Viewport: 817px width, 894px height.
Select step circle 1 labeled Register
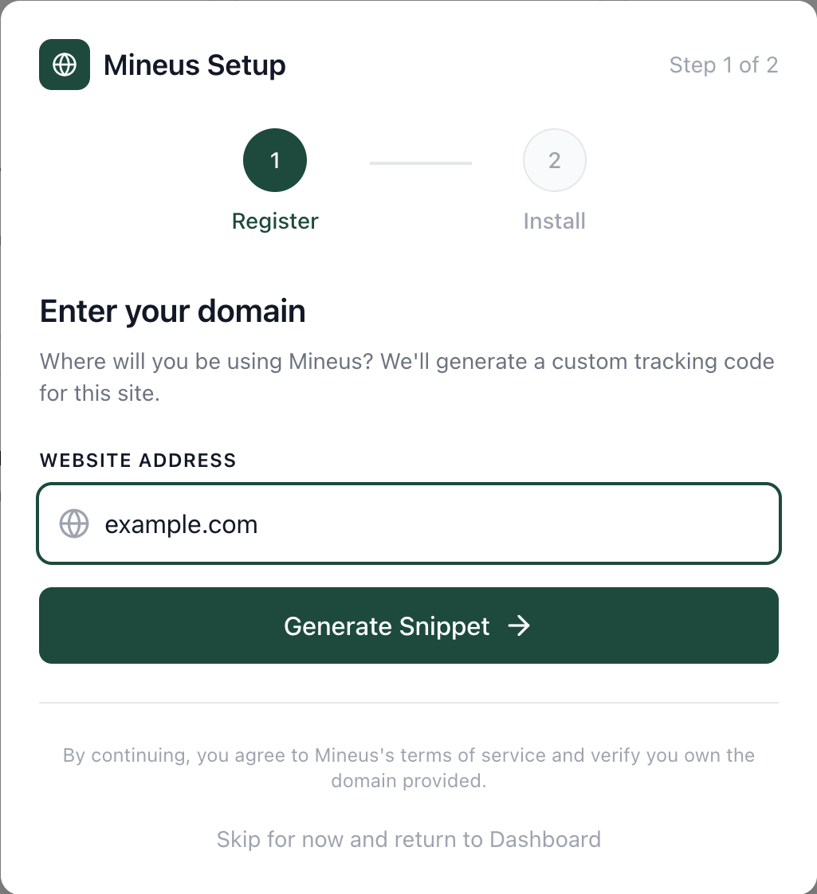click(275, 160)
